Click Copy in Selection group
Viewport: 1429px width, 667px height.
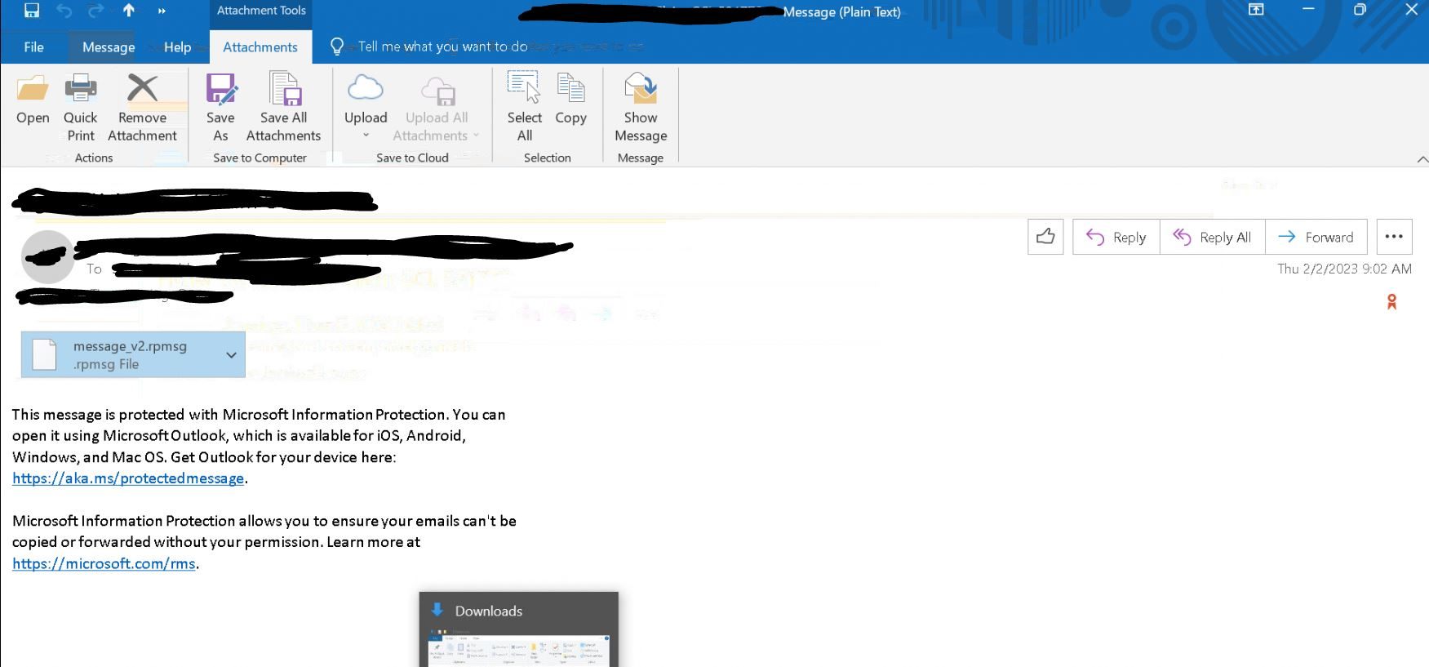click(x=570, y=100)
